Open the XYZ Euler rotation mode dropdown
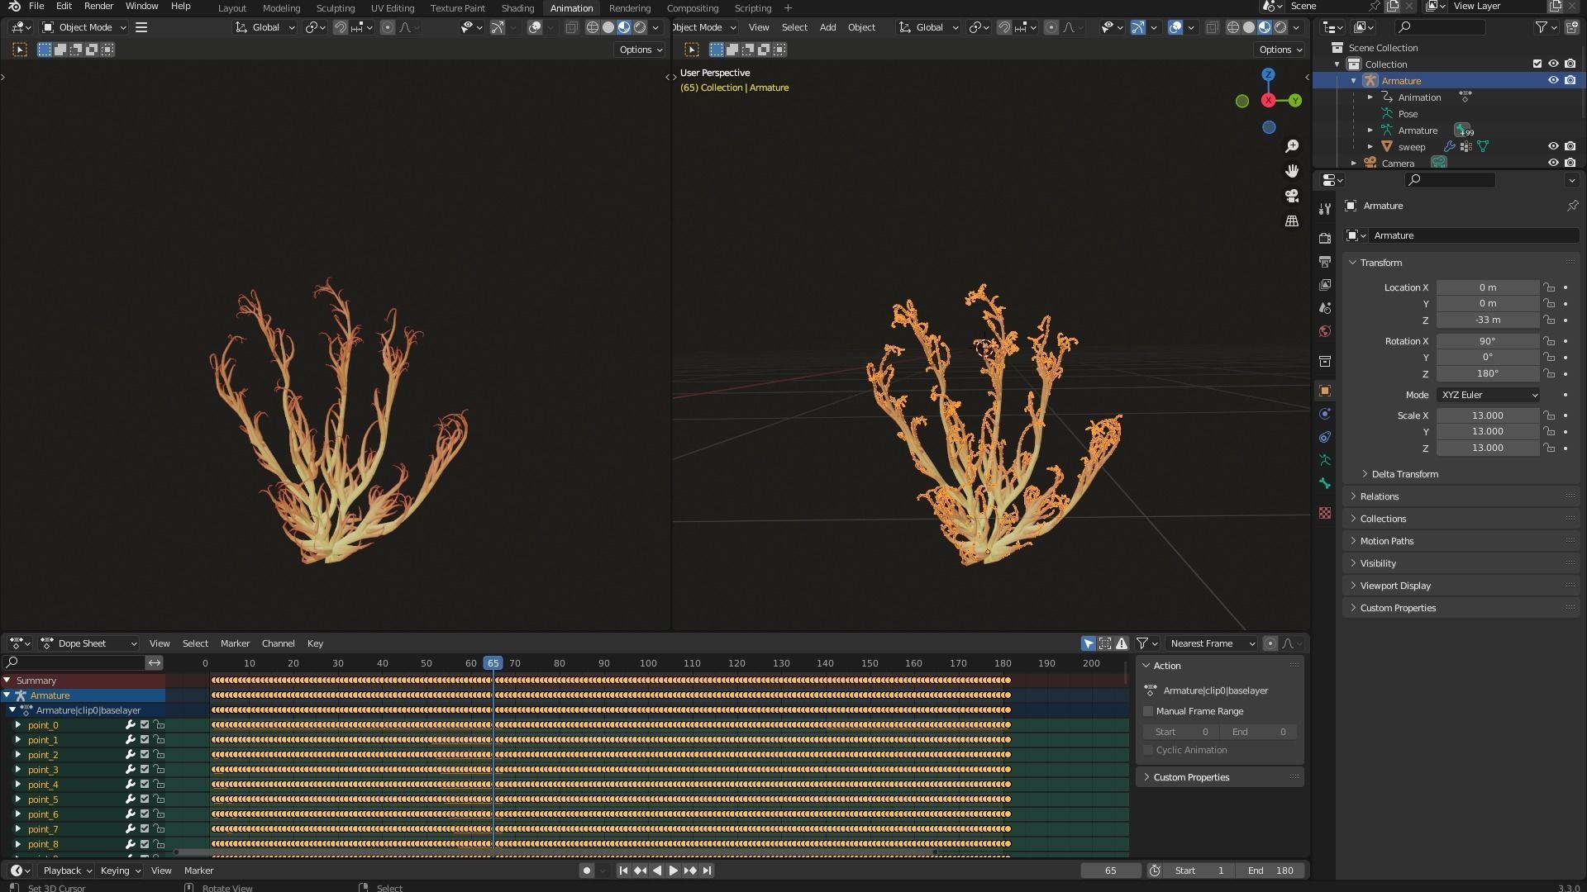1587x892 pixels. click(1489, 395)
